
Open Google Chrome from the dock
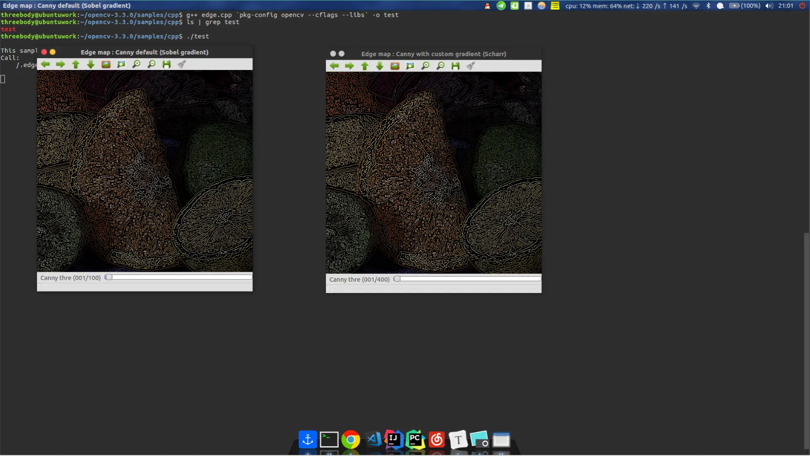351,440
